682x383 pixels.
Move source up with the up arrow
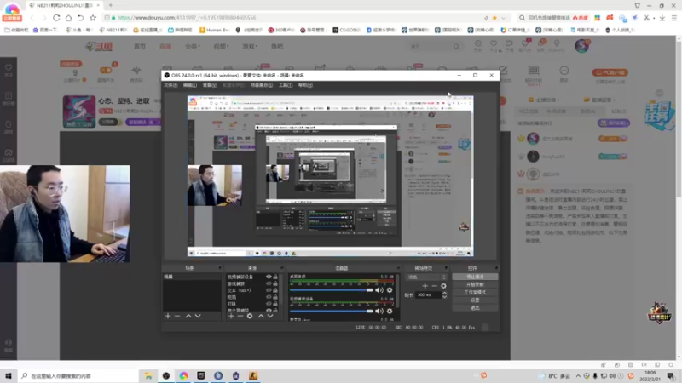click(x=261, y=316)
